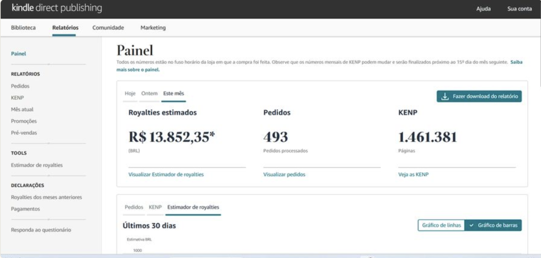Open Mês atual in the sidebar
The height and width of the screenshot is (258, 541).
pos(22,109)
